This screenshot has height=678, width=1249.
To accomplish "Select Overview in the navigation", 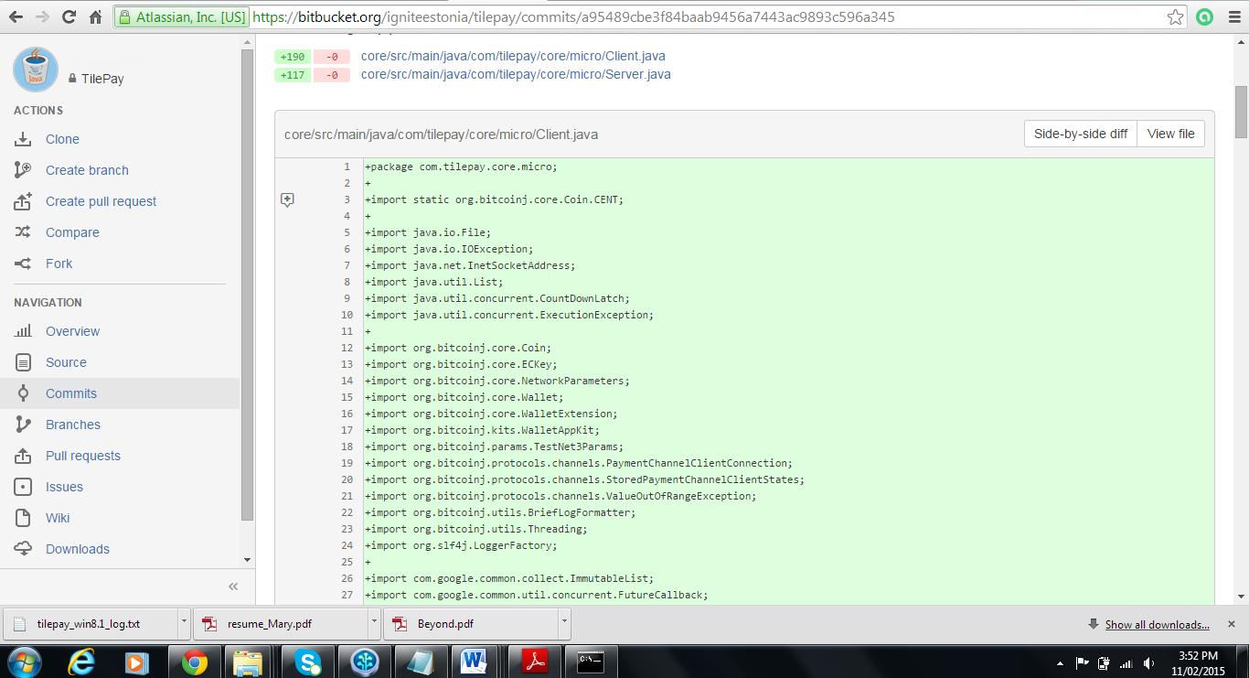I will click(x=73, y=331).
